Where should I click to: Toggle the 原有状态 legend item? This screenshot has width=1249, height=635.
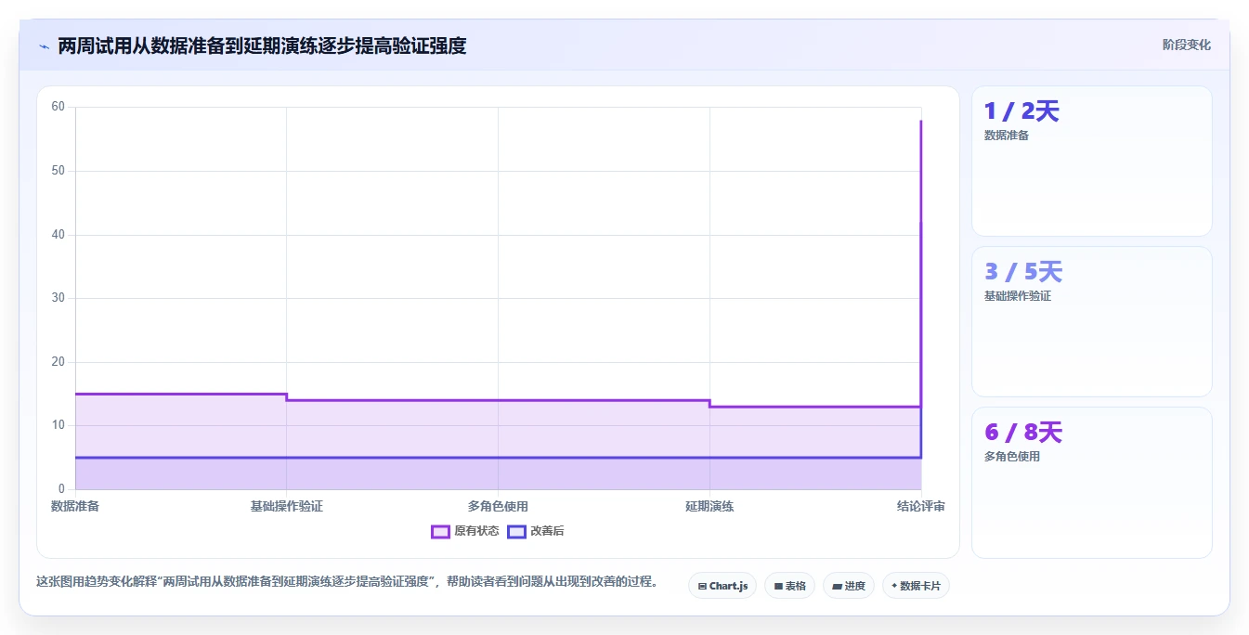click(465, 531)
